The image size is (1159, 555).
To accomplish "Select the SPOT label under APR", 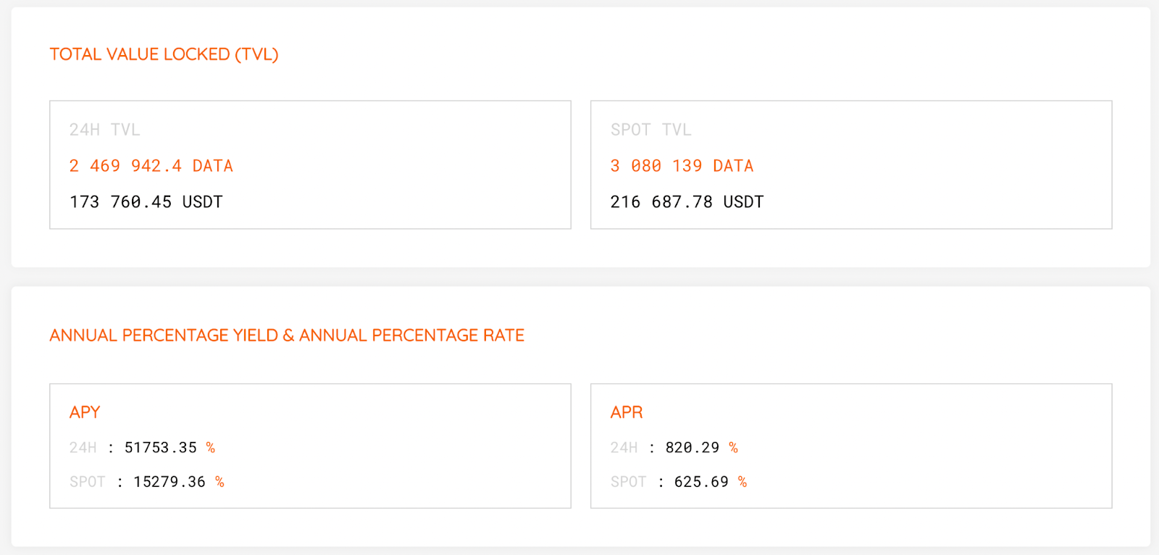I will [628, 482].
